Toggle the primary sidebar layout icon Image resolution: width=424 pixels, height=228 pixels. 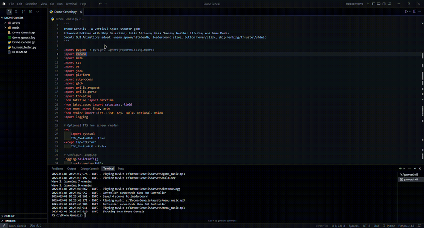pos(374,4)
